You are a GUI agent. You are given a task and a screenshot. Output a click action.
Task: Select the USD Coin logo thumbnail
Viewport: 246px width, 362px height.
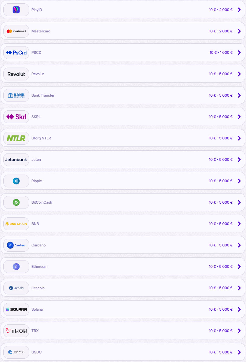tap(16, 352)
